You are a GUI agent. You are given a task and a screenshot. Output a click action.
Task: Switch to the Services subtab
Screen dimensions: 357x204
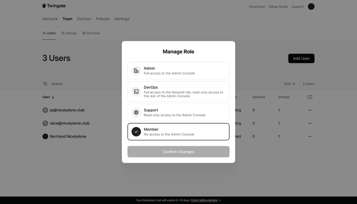click(91, 33)
